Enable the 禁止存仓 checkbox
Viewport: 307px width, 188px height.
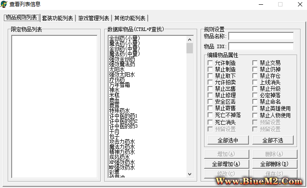tap(255, 76)
